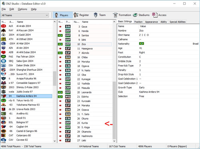Click the Club value Kashima Antlers 94

point(149,92)
